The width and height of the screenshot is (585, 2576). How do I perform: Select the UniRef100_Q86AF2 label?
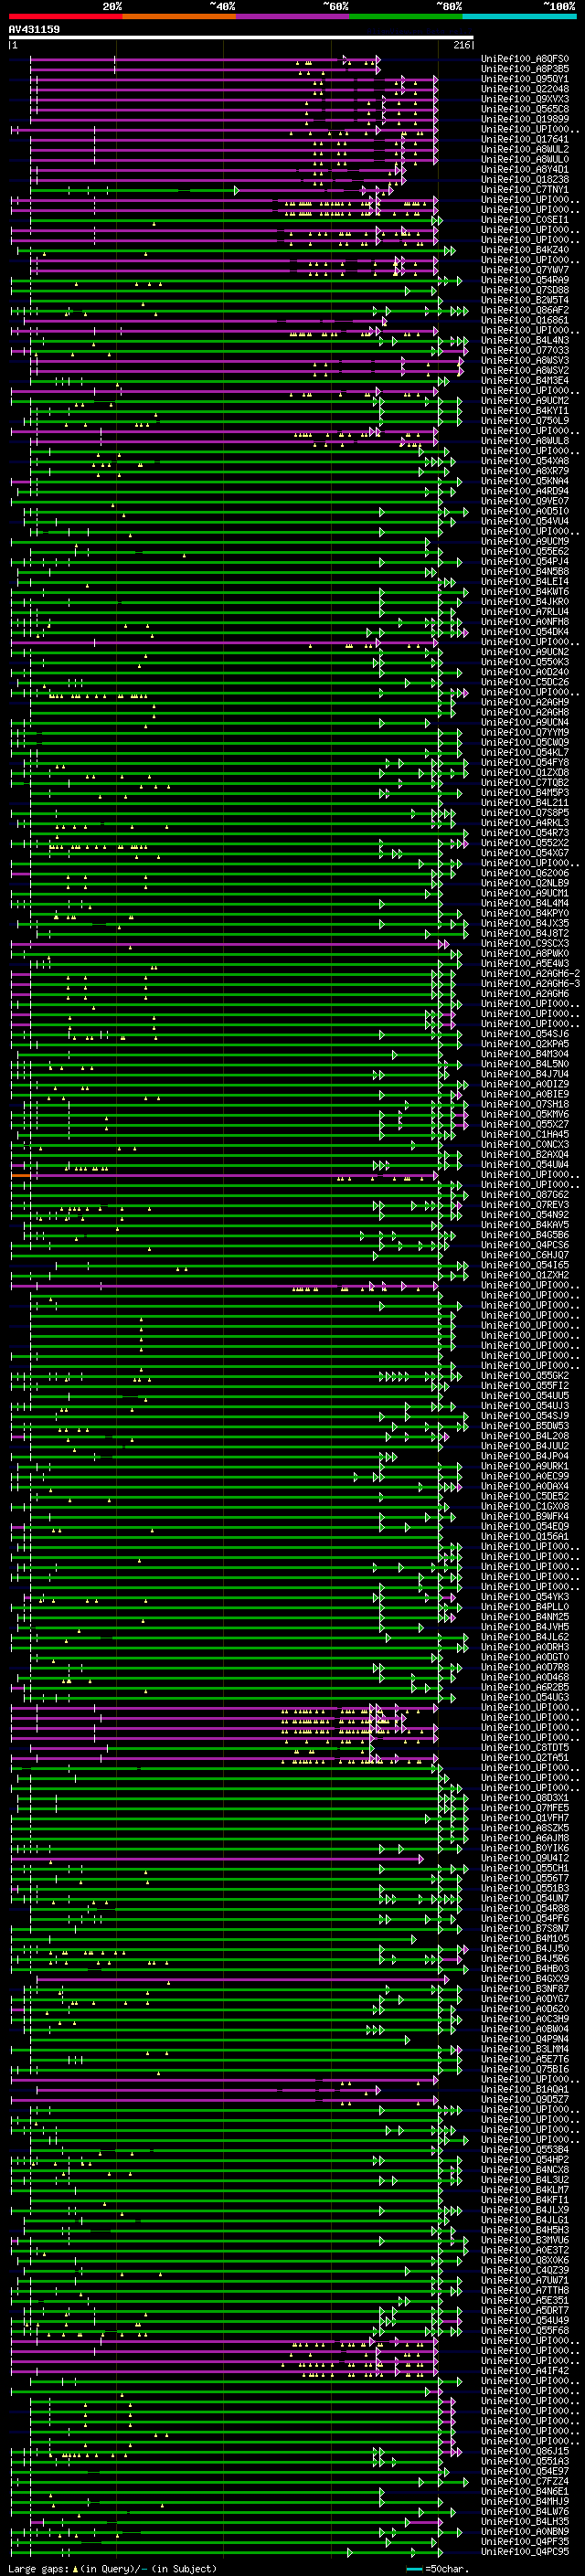[x=525, y=310]
